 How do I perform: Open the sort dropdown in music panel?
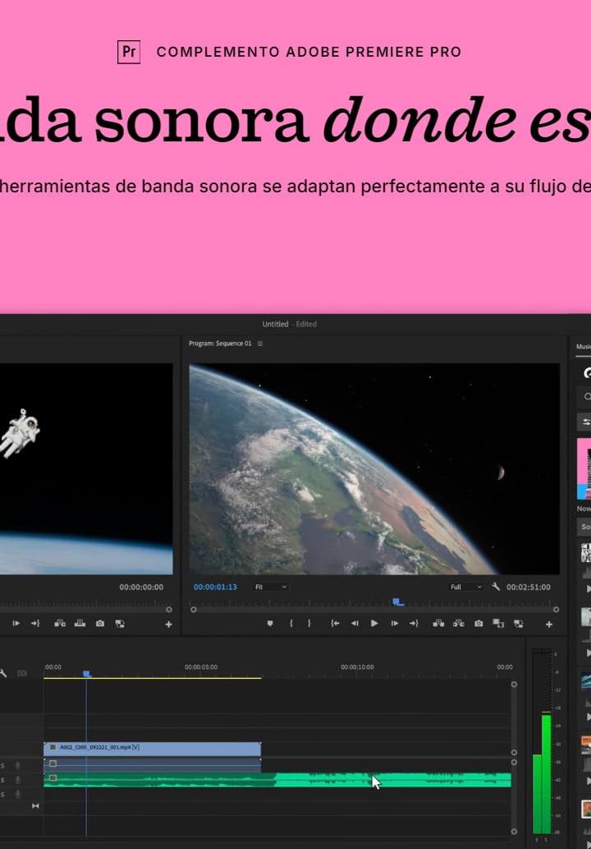pyautogui.click(x=584, y=526)
